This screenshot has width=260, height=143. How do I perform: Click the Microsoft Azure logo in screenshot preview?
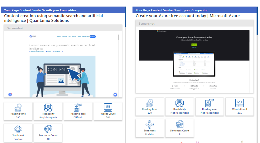click(162, 31)
